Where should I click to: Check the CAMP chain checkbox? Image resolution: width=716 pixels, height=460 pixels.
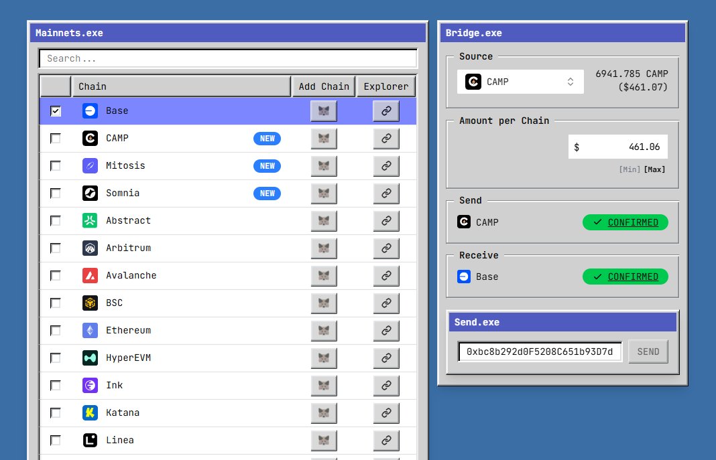[x=55, y=139]
